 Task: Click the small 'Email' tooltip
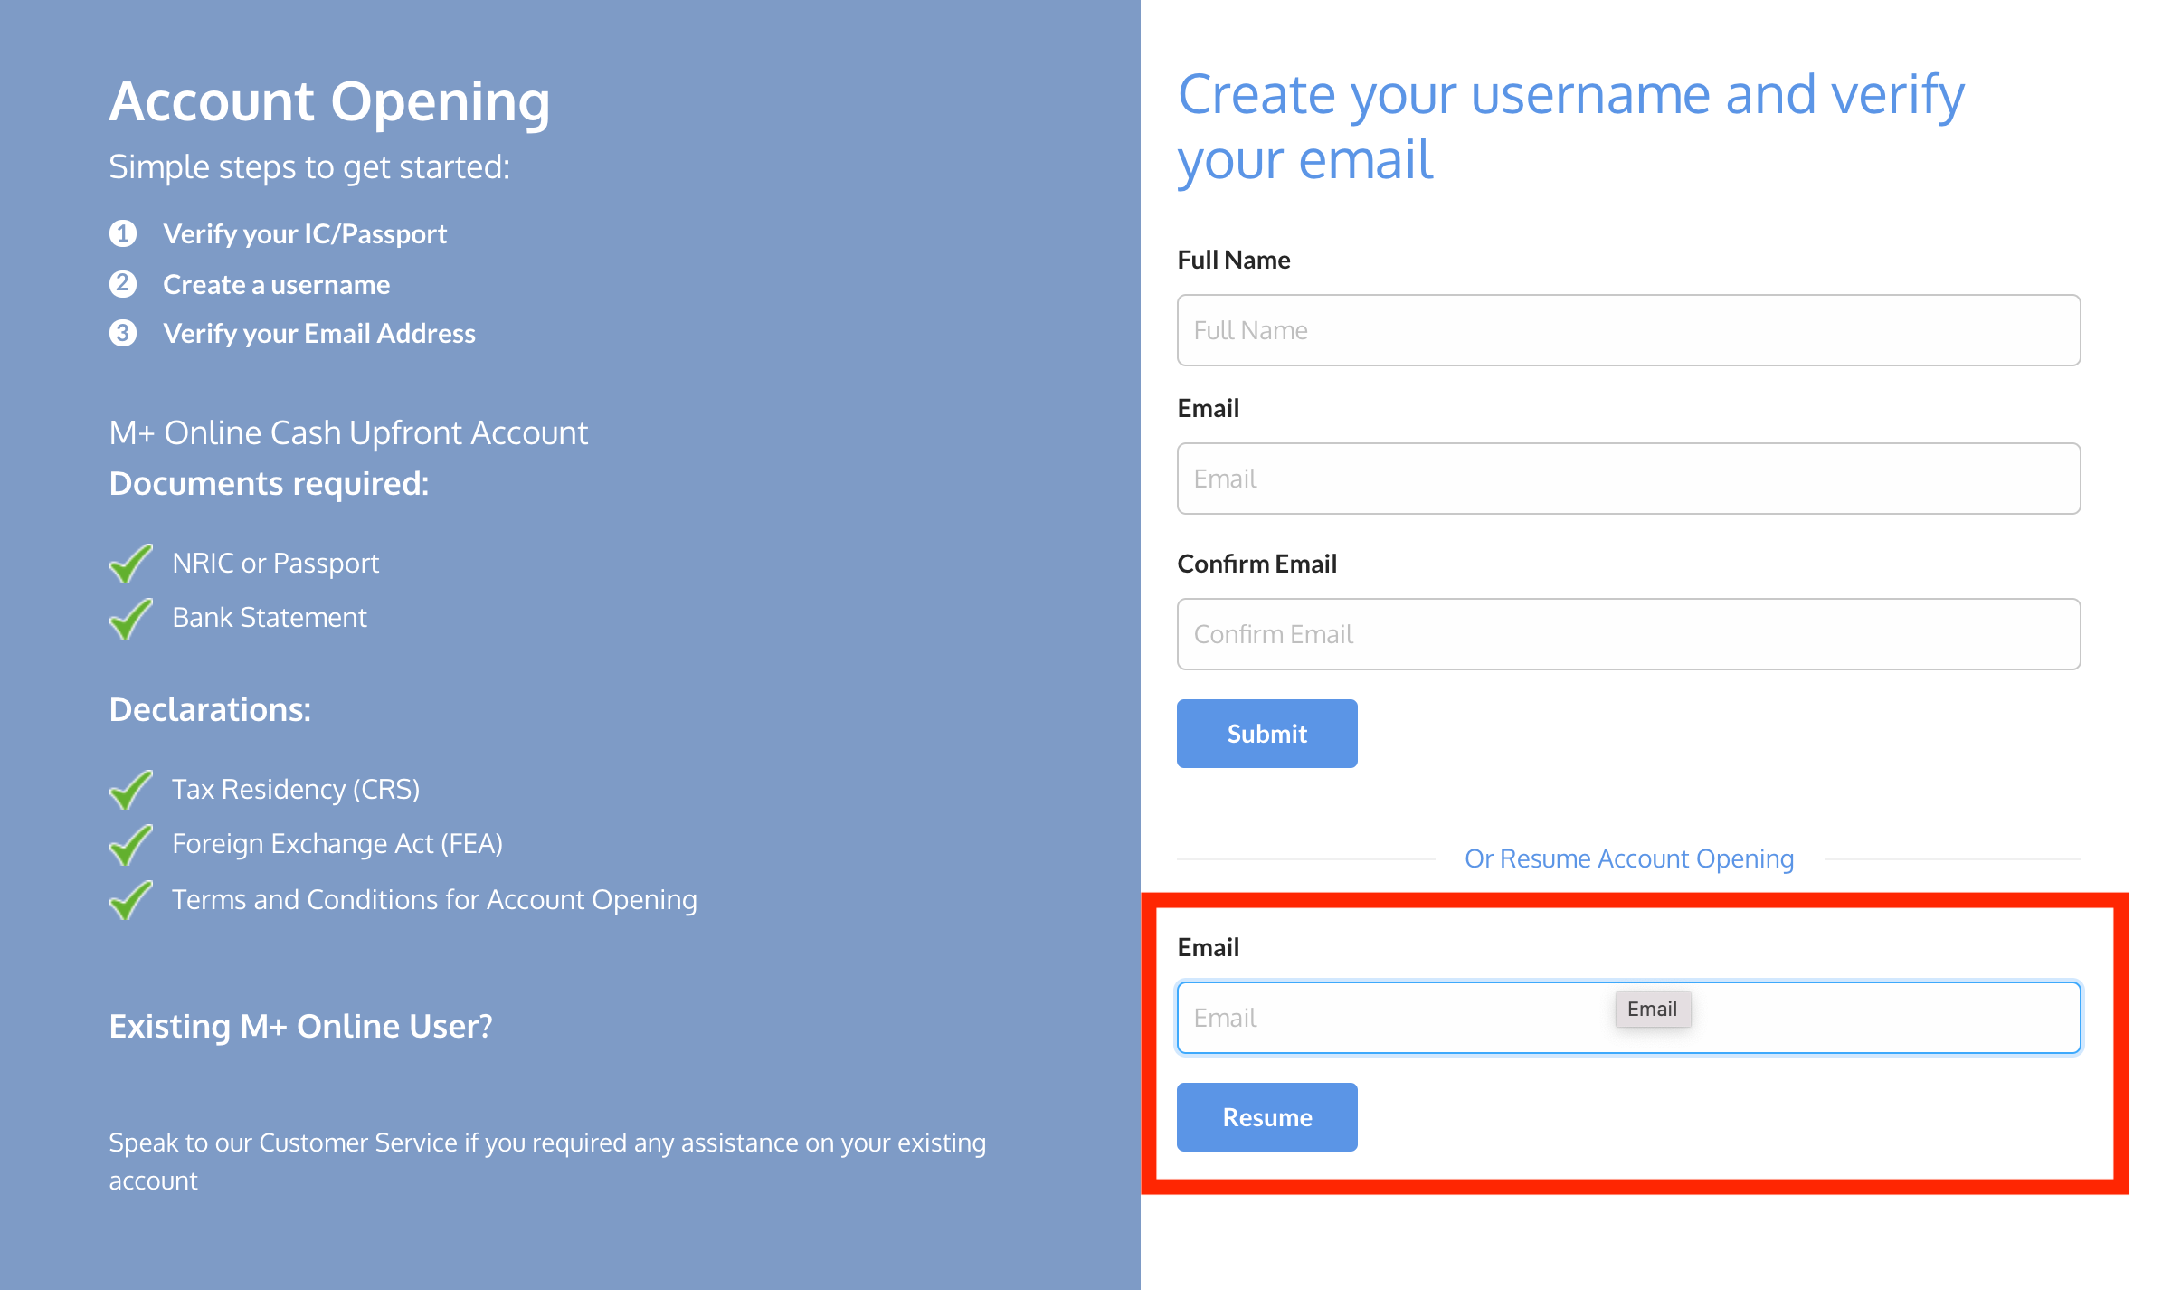pyautogui.click(x=1653, y=1010)
